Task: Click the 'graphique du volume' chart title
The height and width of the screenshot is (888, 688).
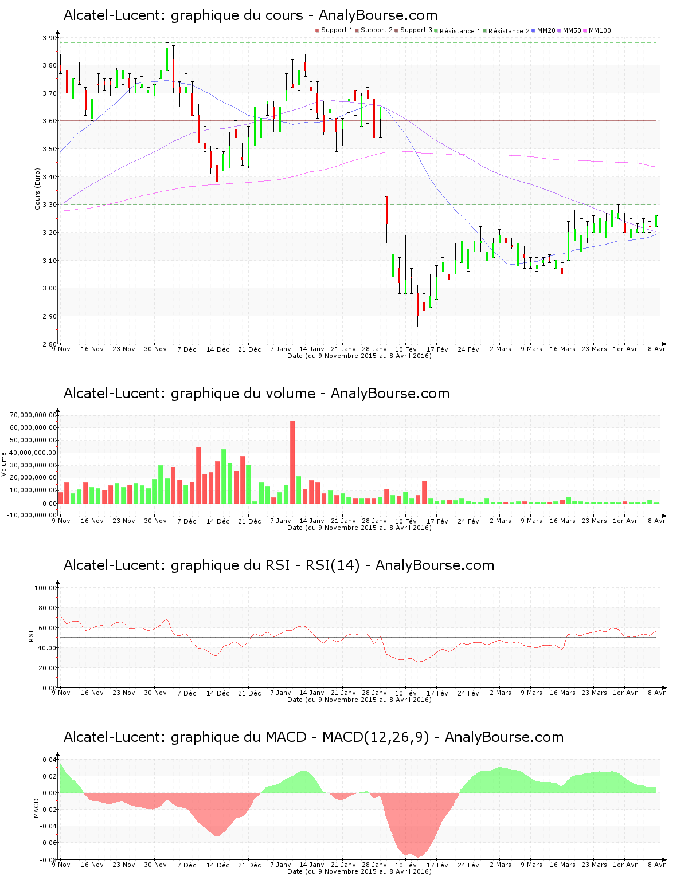Action: [x=256, y=394]
